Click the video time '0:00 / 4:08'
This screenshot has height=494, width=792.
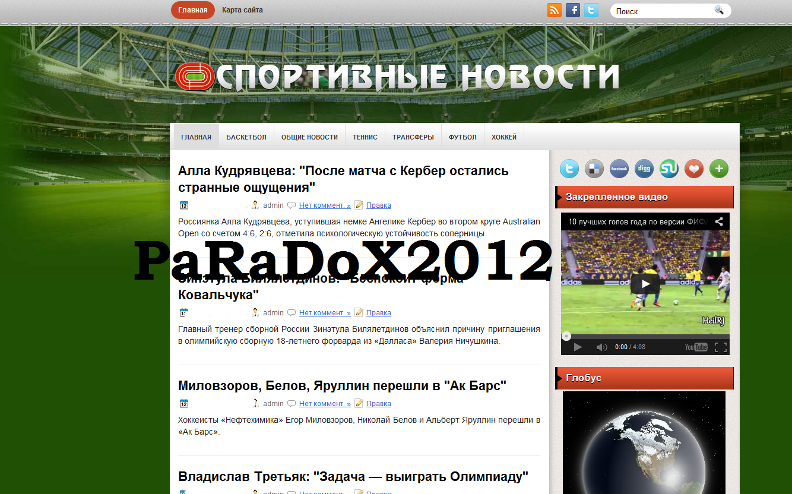point(630,347)
